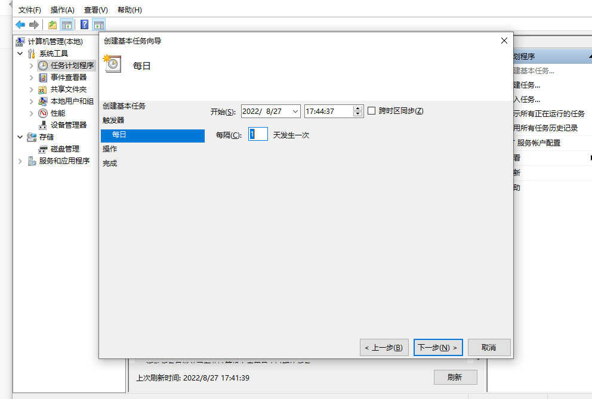Click the 下一步(N) button
Viewport: 592px width, 399px height.
coord(438,347)
